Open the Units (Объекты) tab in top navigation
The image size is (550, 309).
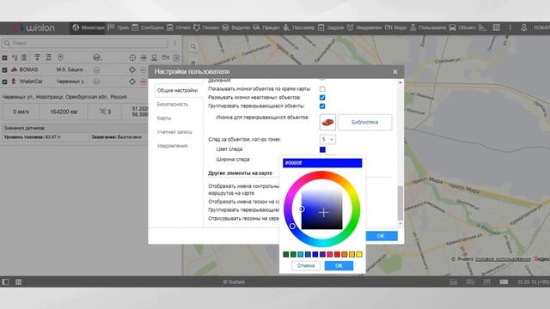pos(462,27)
